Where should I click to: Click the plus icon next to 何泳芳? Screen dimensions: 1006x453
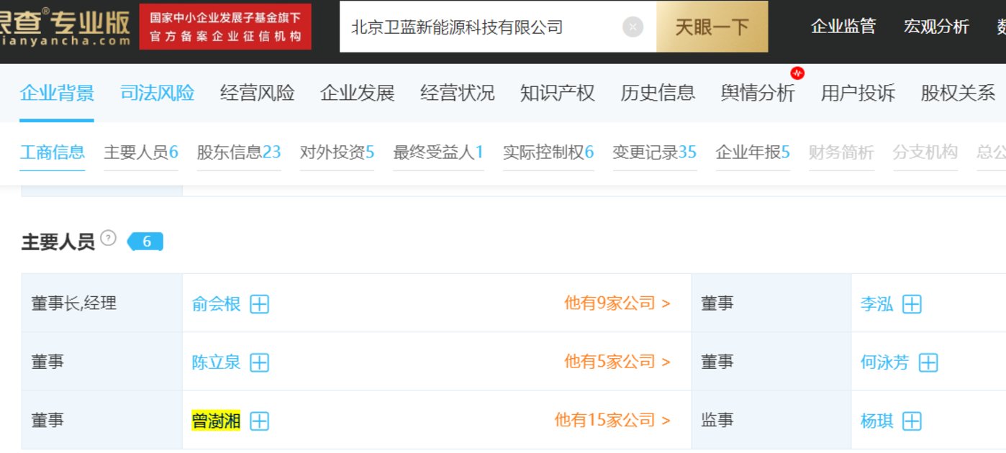point(928,362)
